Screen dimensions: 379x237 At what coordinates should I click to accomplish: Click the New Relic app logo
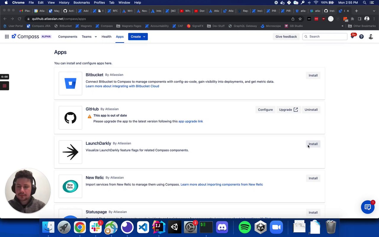pyautogui.click(x=70, y=186)
